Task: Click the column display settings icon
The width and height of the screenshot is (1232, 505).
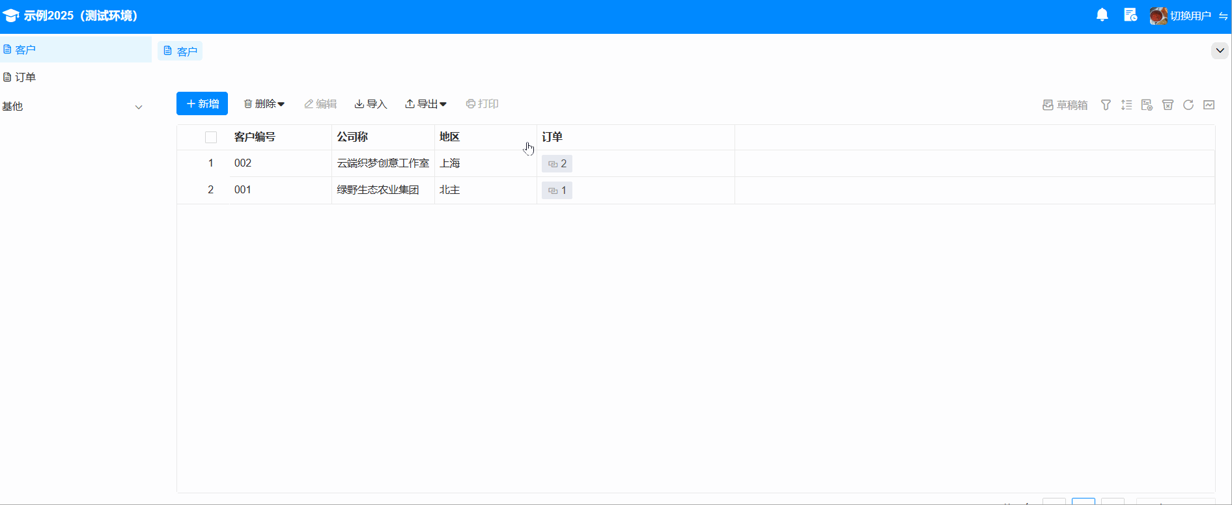Action: click(1147, 105)
